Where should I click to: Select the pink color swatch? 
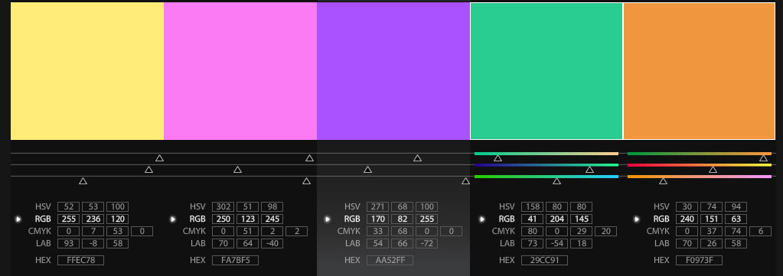240,71
